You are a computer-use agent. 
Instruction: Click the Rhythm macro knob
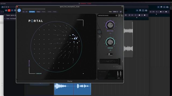pyautogui.click(x=110, y=25)
